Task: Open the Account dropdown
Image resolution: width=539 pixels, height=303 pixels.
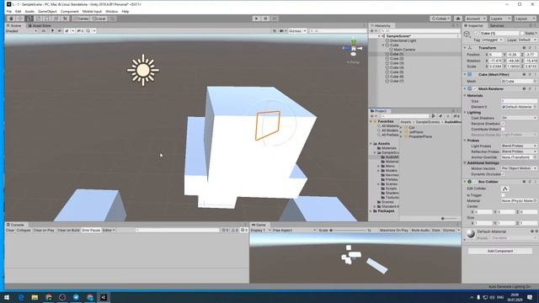Action: point(475,19)
